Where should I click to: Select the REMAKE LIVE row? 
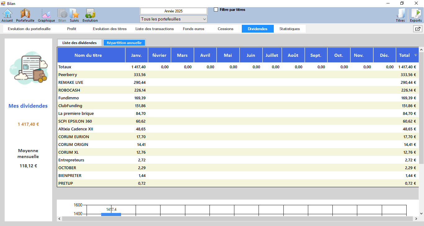coord(238,82)
